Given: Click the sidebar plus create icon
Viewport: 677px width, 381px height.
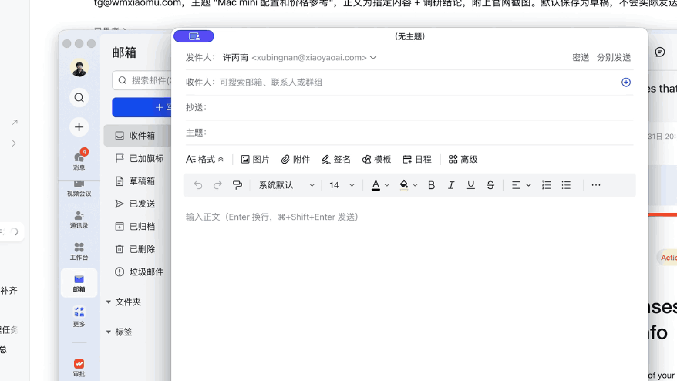Looking at the screenshot, I should pyautogui.click(x=79, y=127).
